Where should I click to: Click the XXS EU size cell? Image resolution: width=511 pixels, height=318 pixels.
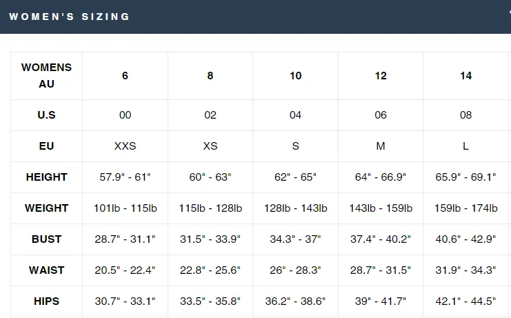click(x=125, y=146)
